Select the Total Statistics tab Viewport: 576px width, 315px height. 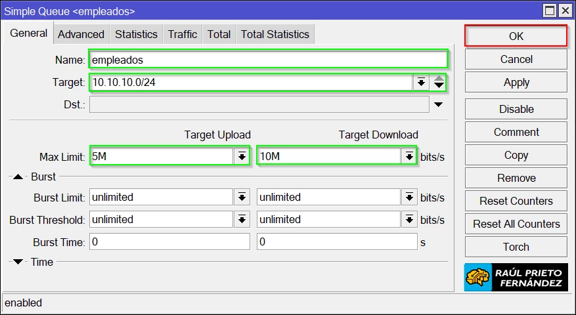[275, 34]
